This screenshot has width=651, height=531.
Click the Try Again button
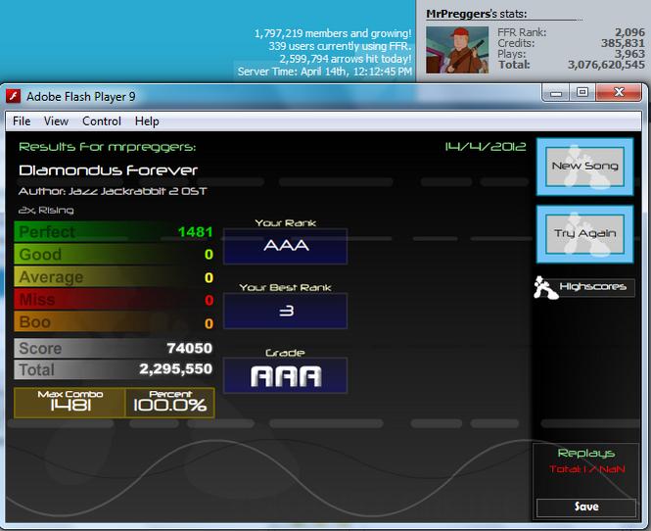[x=584, y=234]
